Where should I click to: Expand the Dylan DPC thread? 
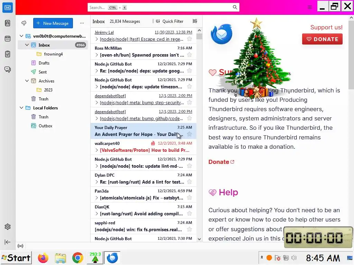coord(97,182)
